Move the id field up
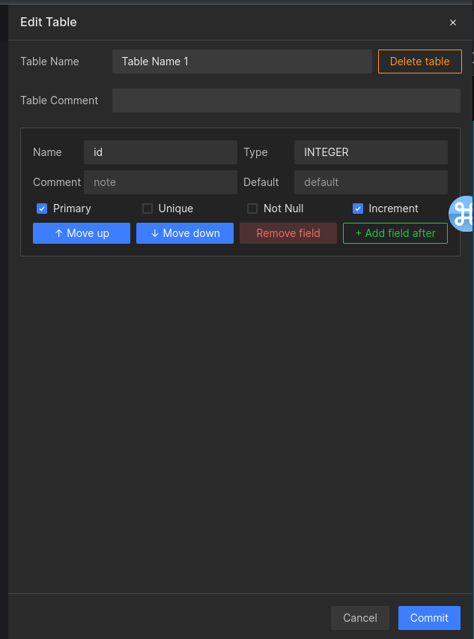474x639 pixels. point(82,233)
